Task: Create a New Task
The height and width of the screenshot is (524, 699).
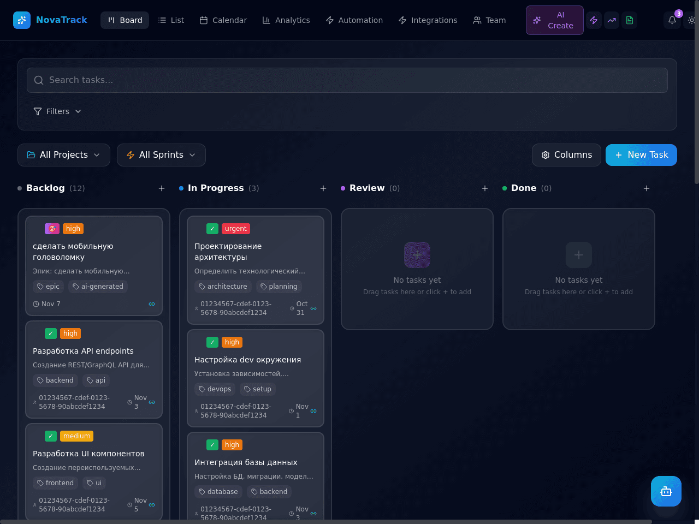Action: pyautogui.click(x=641, y=155)
